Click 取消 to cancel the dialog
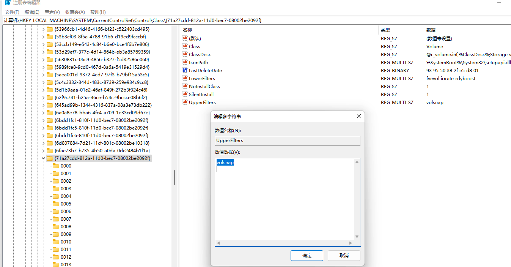This screenshot has height=267, width=511. click(x=344, y=256)
